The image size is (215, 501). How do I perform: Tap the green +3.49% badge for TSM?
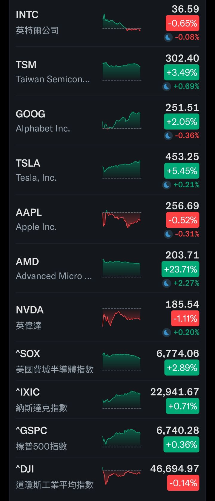182,73
